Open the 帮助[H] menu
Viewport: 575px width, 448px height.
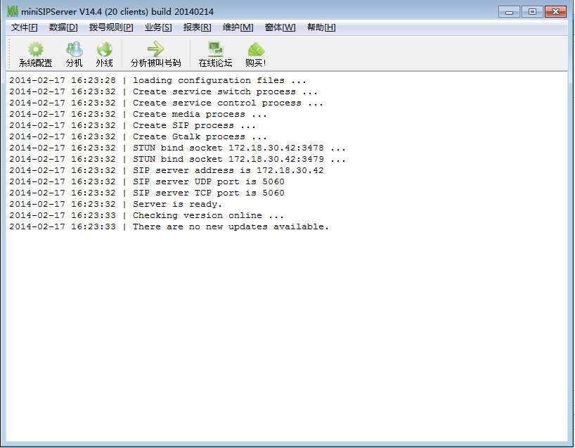tap(321, 27)
